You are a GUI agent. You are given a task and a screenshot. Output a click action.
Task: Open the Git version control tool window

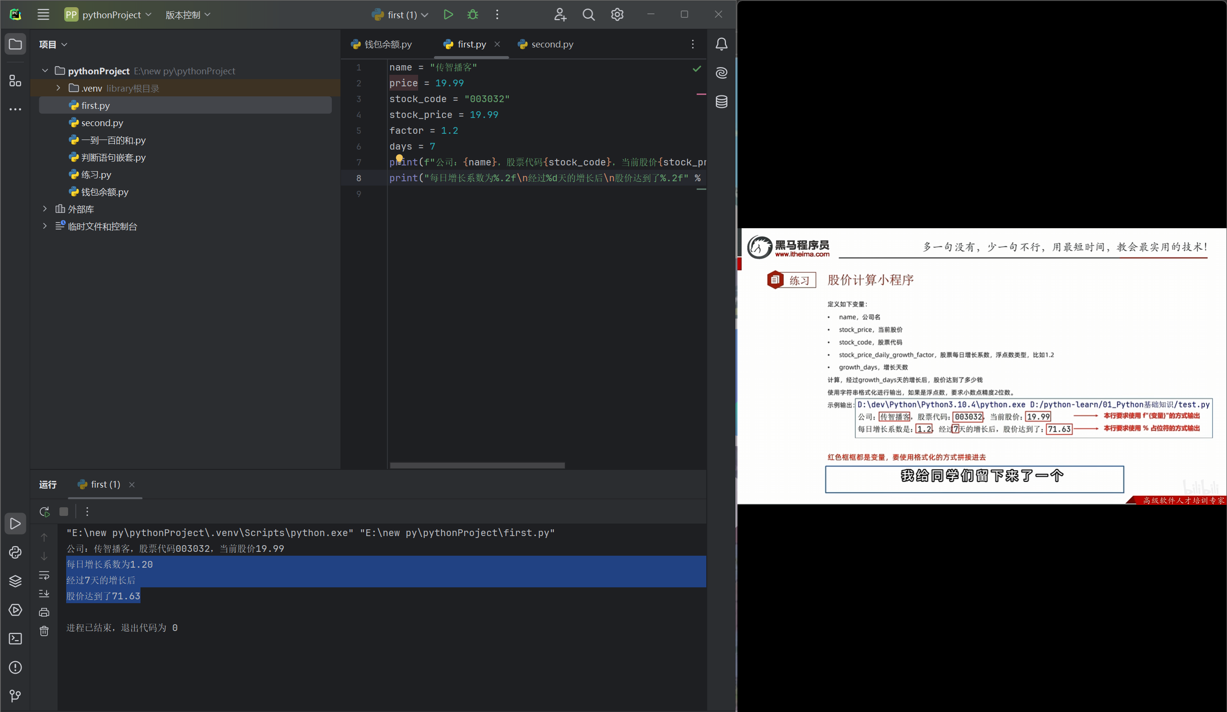pos(15,696)
